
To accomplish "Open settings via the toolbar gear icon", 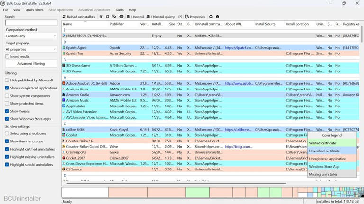I will pyautogui.click(x=211, y=17).
